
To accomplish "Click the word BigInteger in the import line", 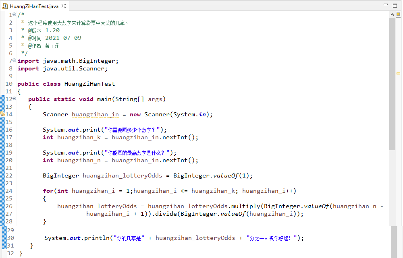I will coord(97,61).
